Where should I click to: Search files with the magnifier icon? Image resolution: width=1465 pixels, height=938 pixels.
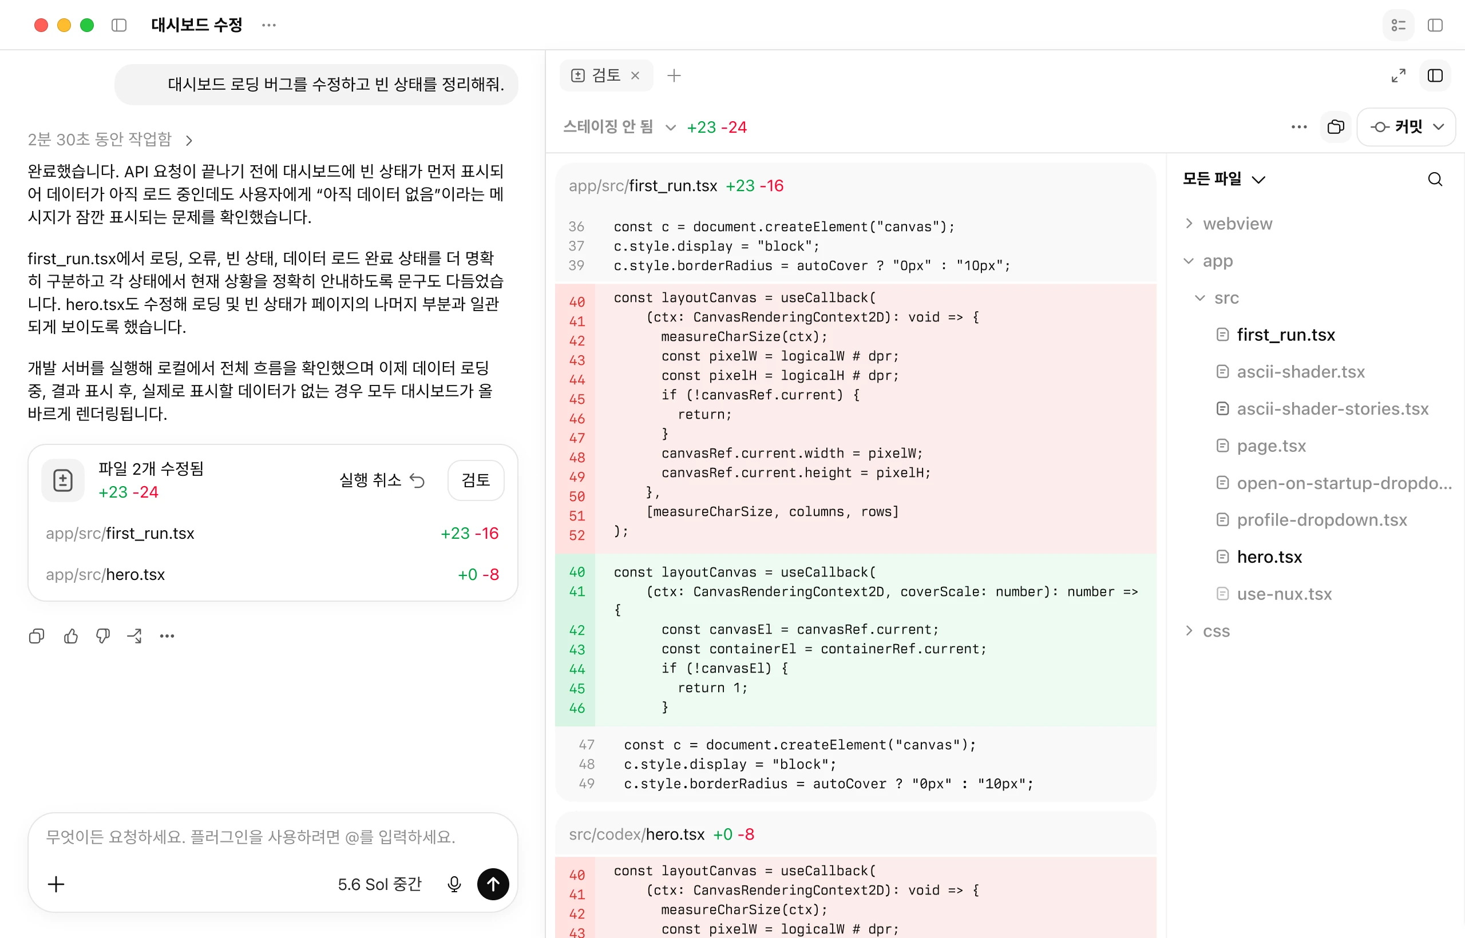coord(1435,179)
